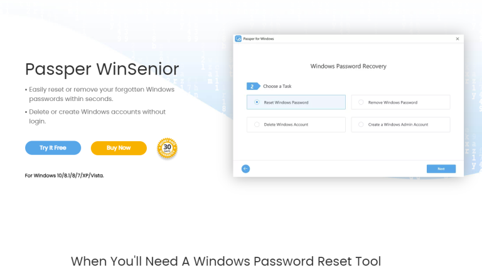Click the Try It Free button
The width and height of the screenshot is (482, 273).
53,148
